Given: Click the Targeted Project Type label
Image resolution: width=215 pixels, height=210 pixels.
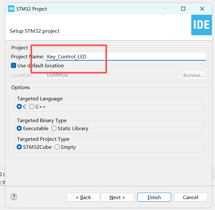Looking at the screenshot, I should click(43, 139).
